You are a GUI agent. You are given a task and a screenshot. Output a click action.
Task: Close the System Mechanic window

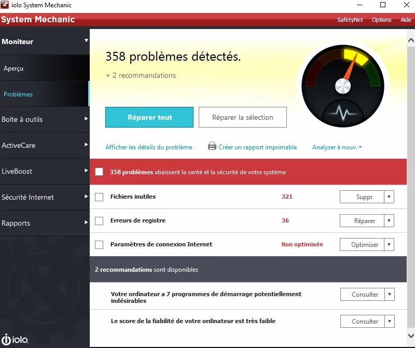coord(407,5)
